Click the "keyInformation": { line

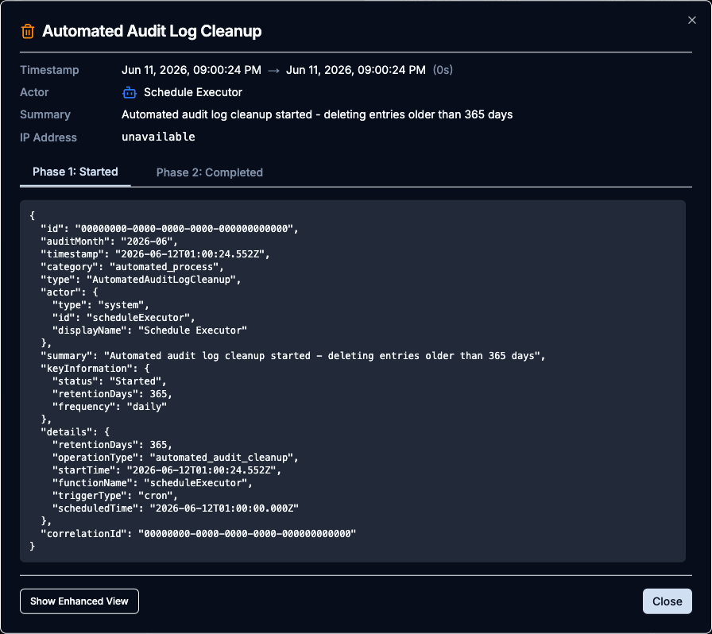(95, 369)
